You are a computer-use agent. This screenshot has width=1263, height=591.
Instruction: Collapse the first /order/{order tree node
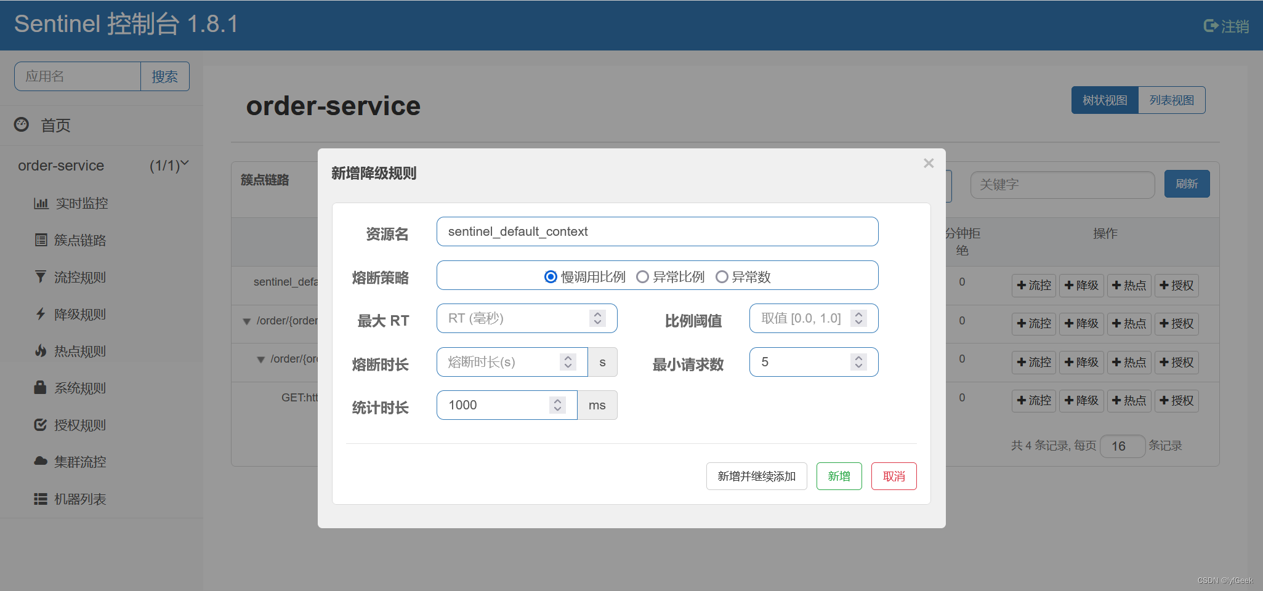[x=247, y=321]
